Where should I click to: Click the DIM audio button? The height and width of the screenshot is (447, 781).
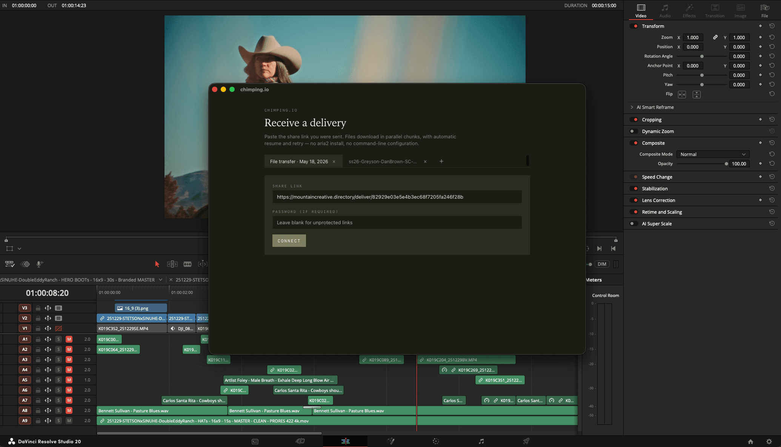click(x=602, y=264)
